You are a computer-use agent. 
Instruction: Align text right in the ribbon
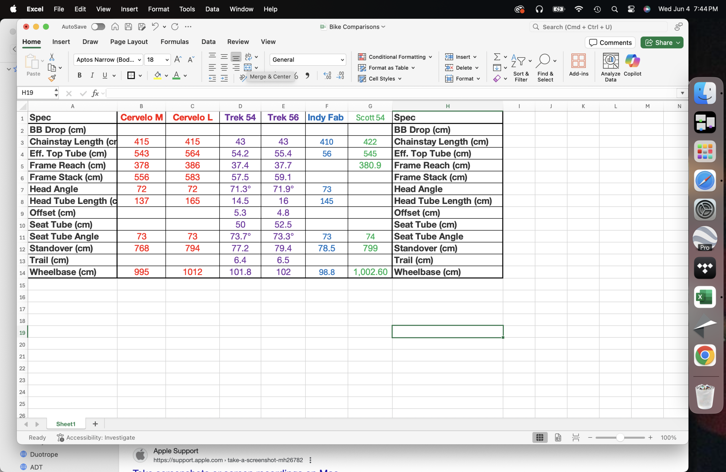coord(236,67)
